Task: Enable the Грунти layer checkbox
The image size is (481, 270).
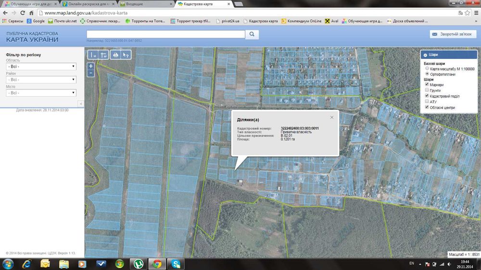Action: [427, 90]
